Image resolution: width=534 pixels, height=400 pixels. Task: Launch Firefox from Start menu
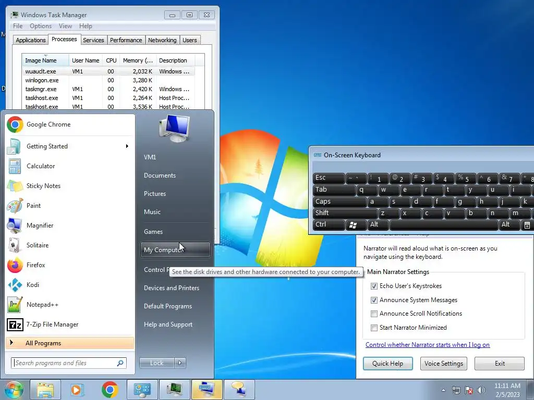(70, 265)
